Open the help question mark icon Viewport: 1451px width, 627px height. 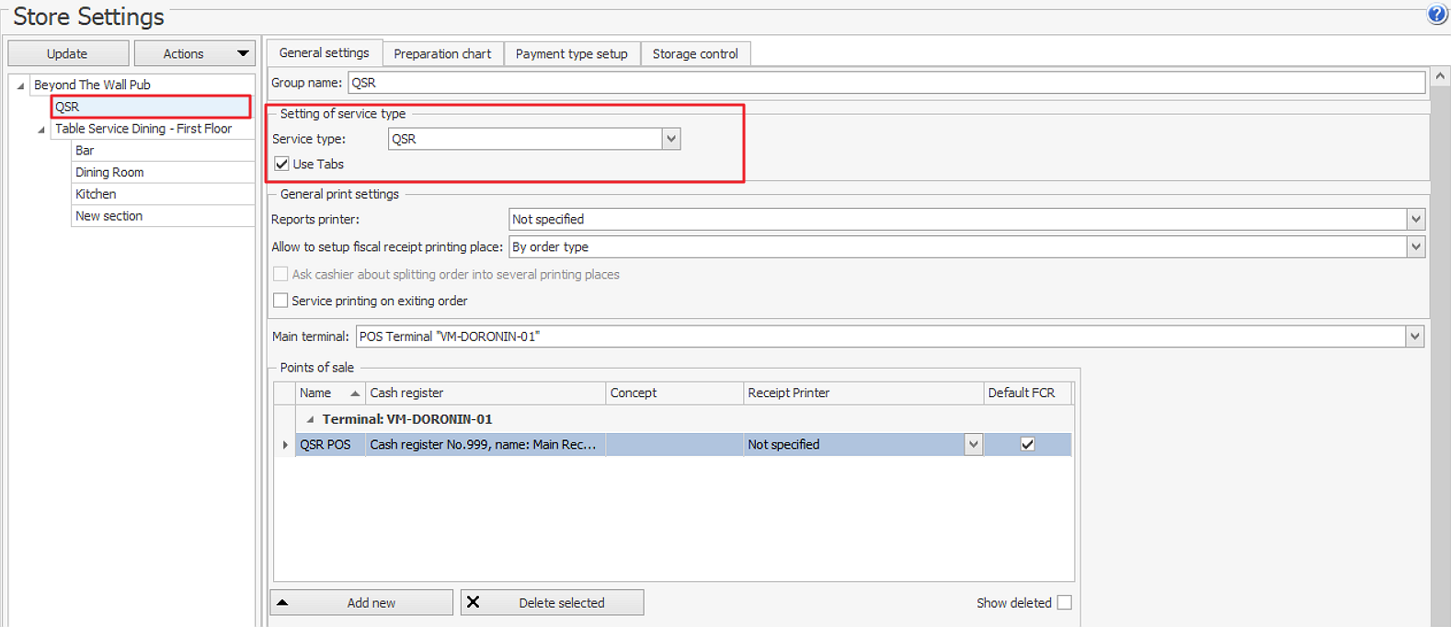pos(1437,14)
